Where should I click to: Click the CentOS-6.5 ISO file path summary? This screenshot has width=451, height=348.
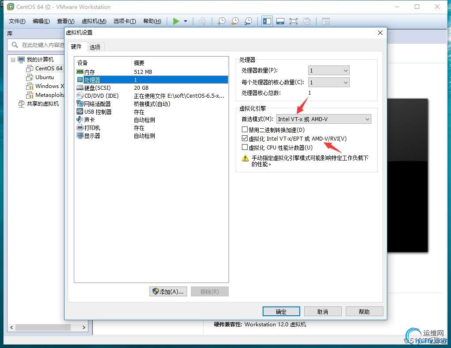tap(179, 96)
